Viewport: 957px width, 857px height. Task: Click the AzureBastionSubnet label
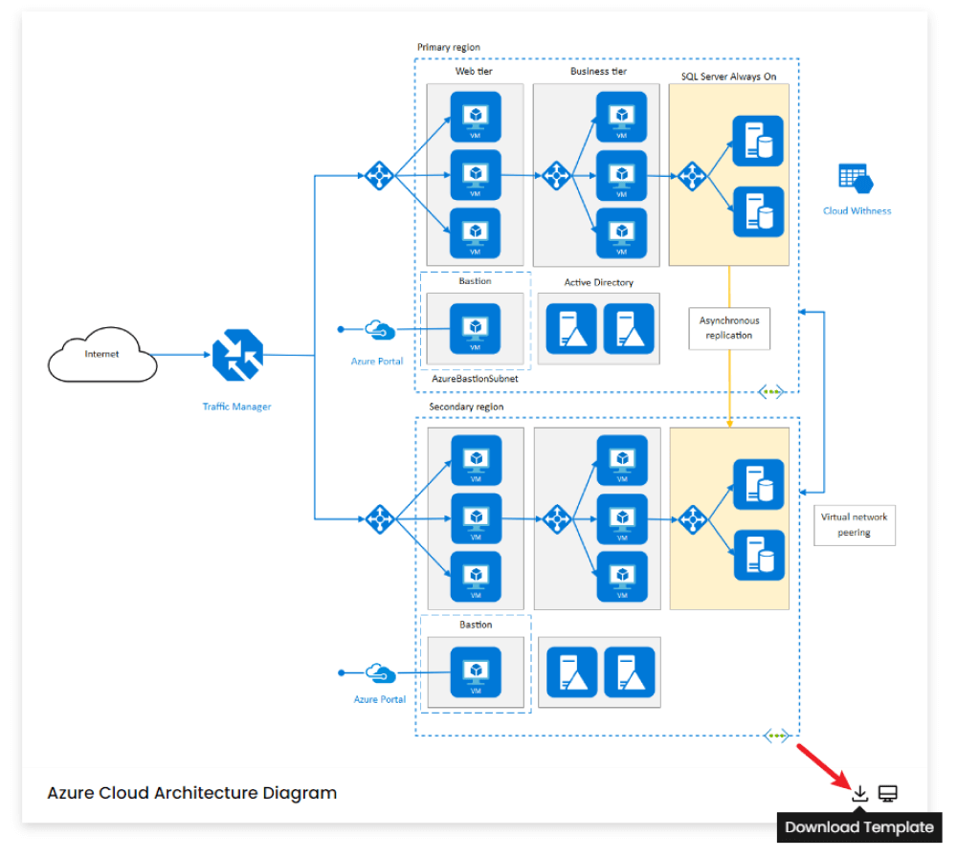[475, 379]
